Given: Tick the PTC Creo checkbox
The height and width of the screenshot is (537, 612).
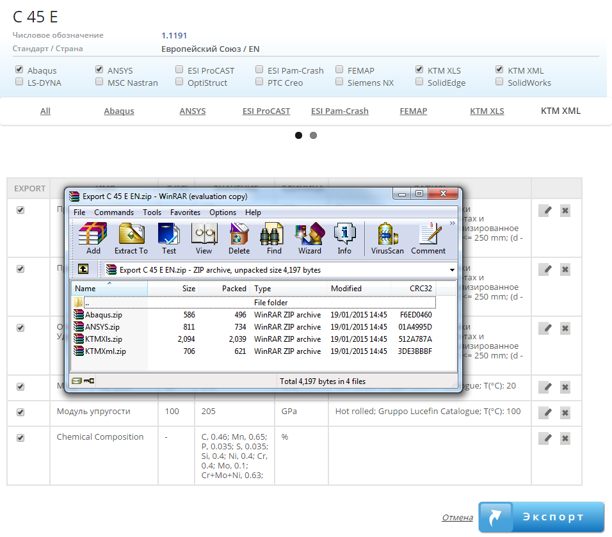Looking at the screenshot, I should [x=259, y=81].
